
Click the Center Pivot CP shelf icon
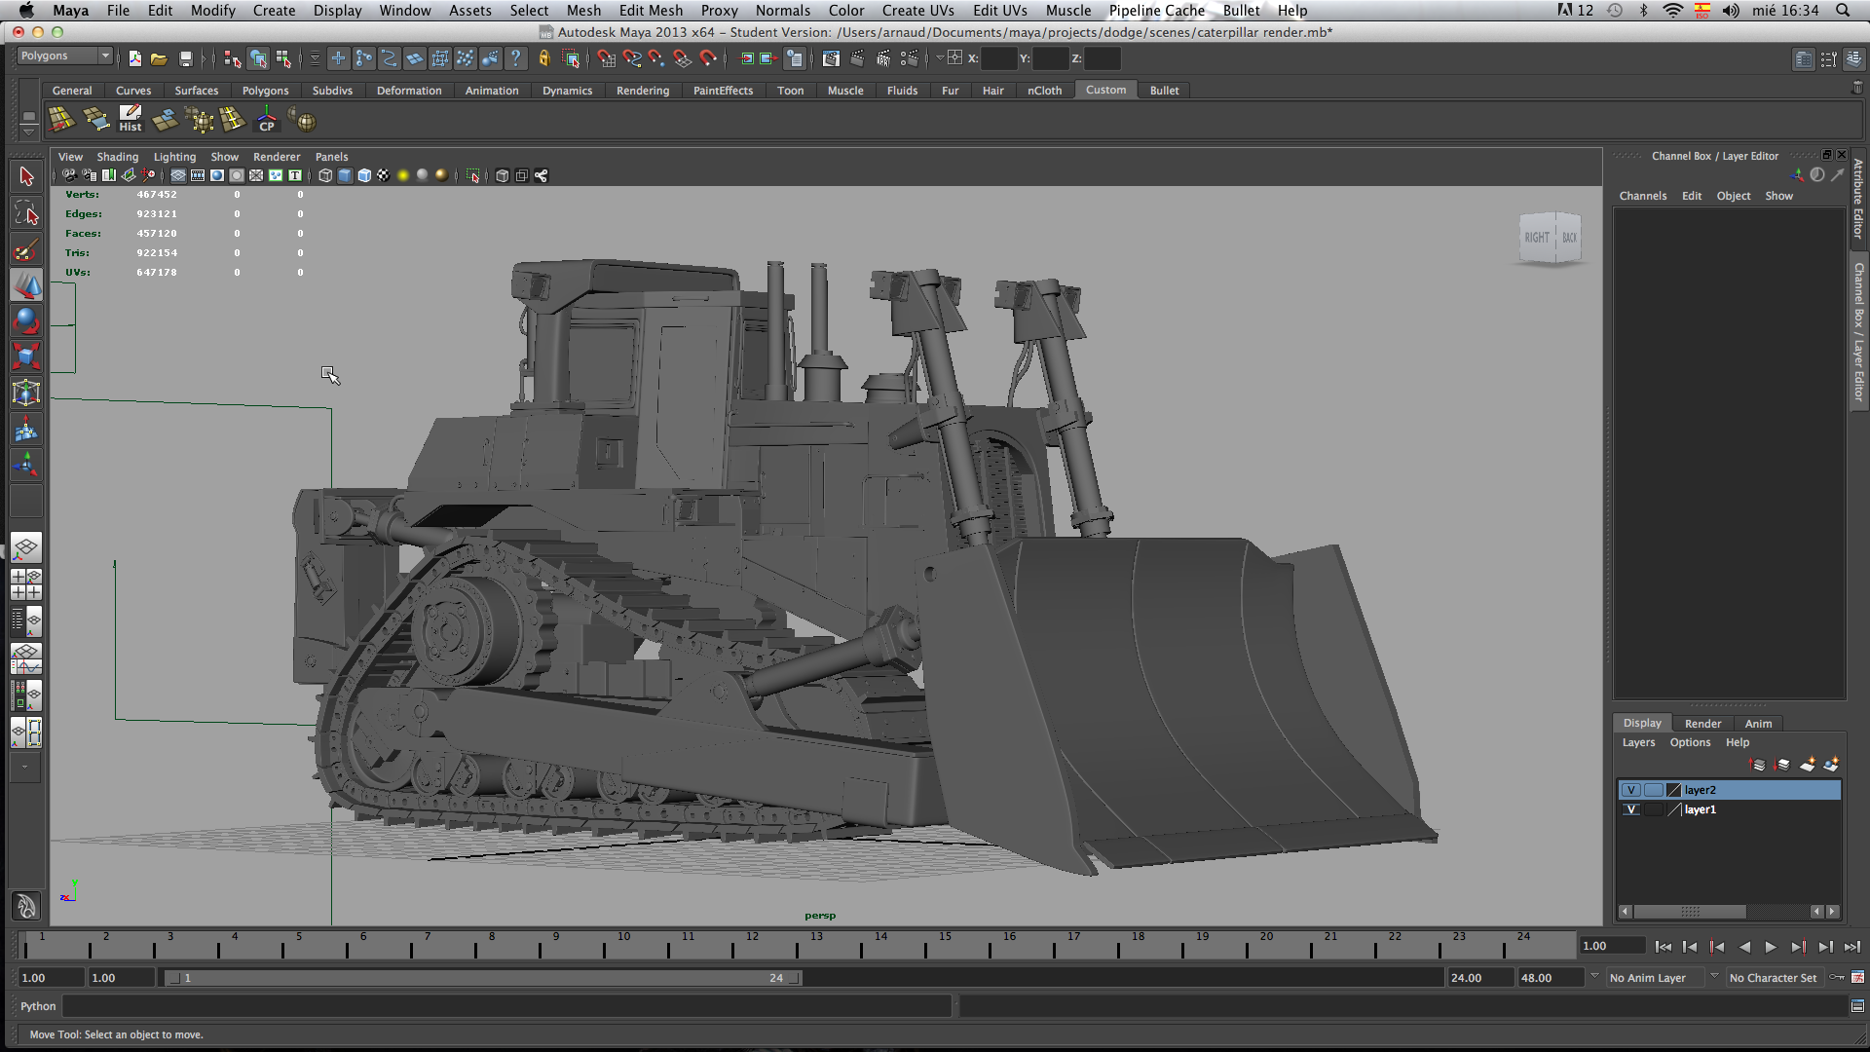click(x=267, y=120)
